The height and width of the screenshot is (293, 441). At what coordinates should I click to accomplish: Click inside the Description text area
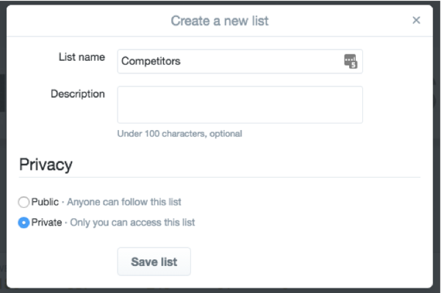coord(240,104)
